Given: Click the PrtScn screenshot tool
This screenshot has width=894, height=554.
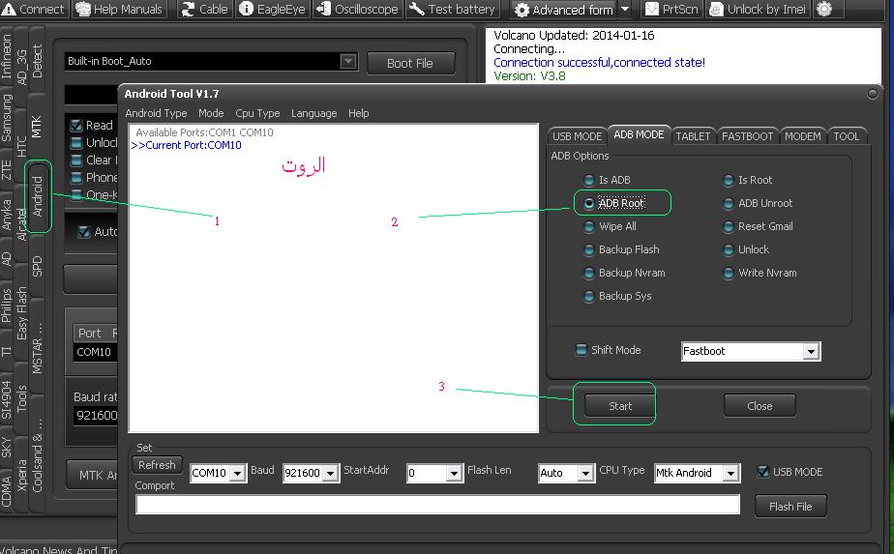Looking at the screenshot, I should 672,9.
